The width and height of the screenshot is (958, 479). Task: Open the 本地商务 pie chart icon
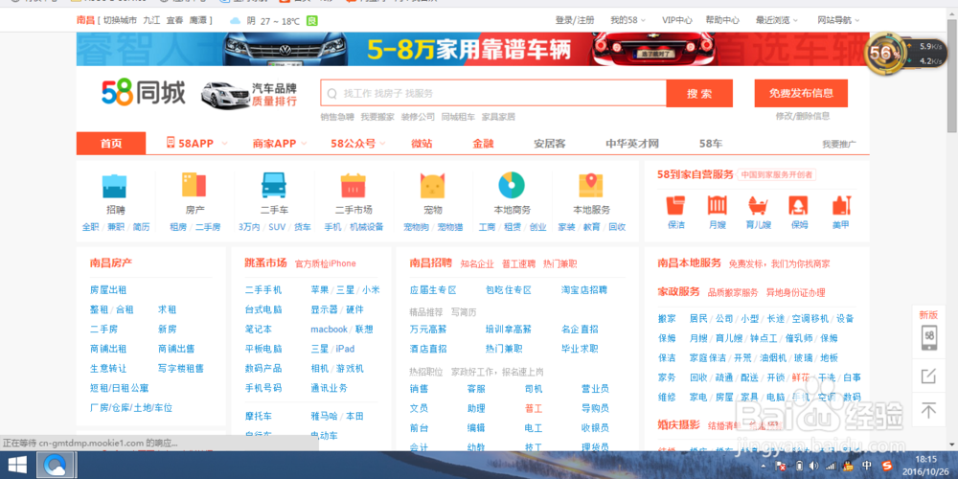pyautogui.click(x=512, y=185)
